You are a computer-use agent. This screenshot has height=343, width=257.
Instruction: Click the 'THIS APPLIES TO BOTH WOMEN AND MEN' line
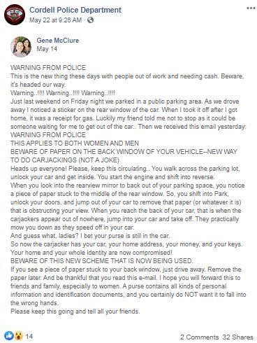(75, 143)
